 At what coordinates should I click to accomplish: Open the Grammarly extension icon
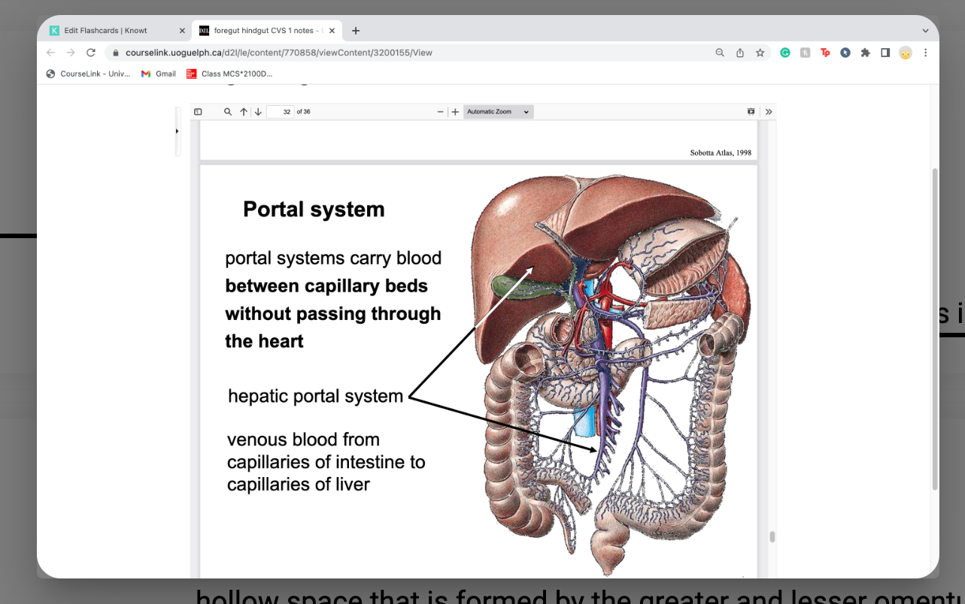[785, 53]
